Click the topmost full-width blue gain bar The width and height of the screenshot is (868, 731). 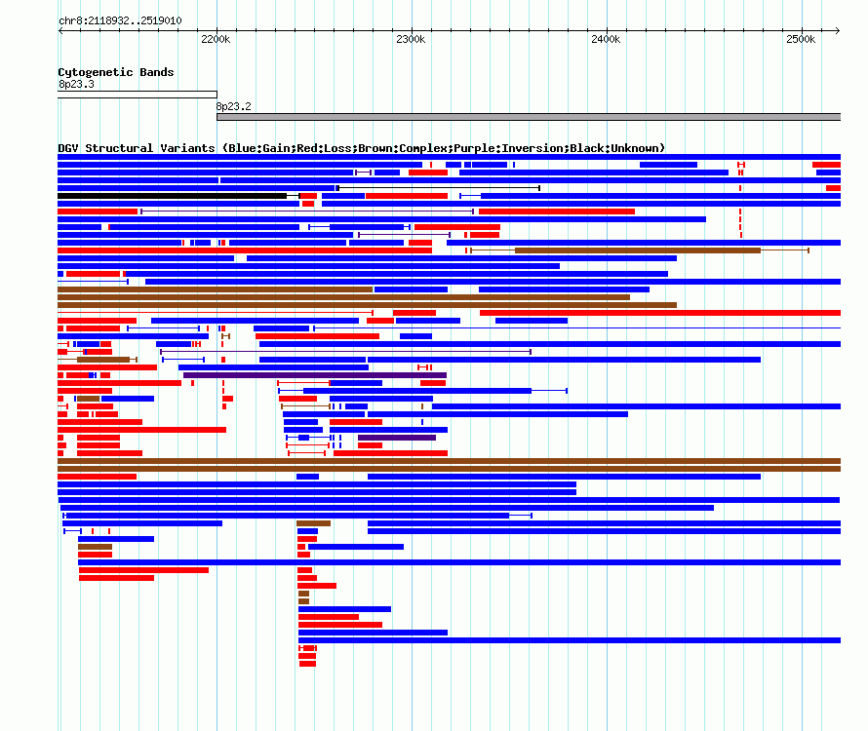449,157
